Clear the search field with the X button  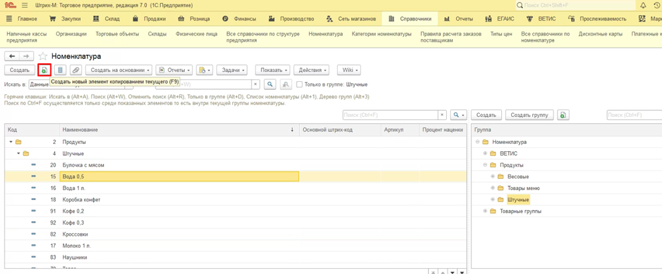(x=256, y=85)
